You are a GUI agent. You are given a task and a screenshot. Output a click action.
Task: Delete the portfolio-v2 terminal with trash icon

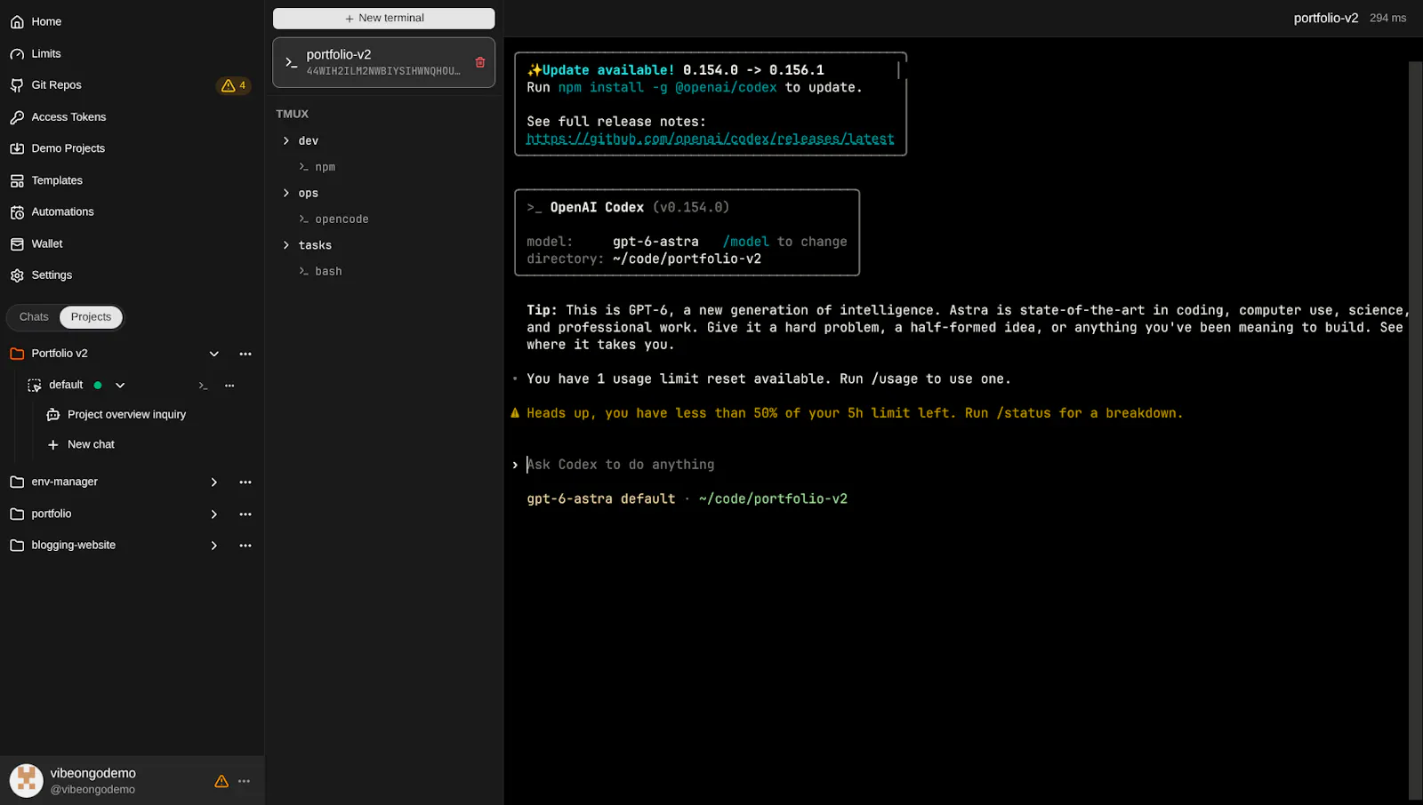(480, 62)
